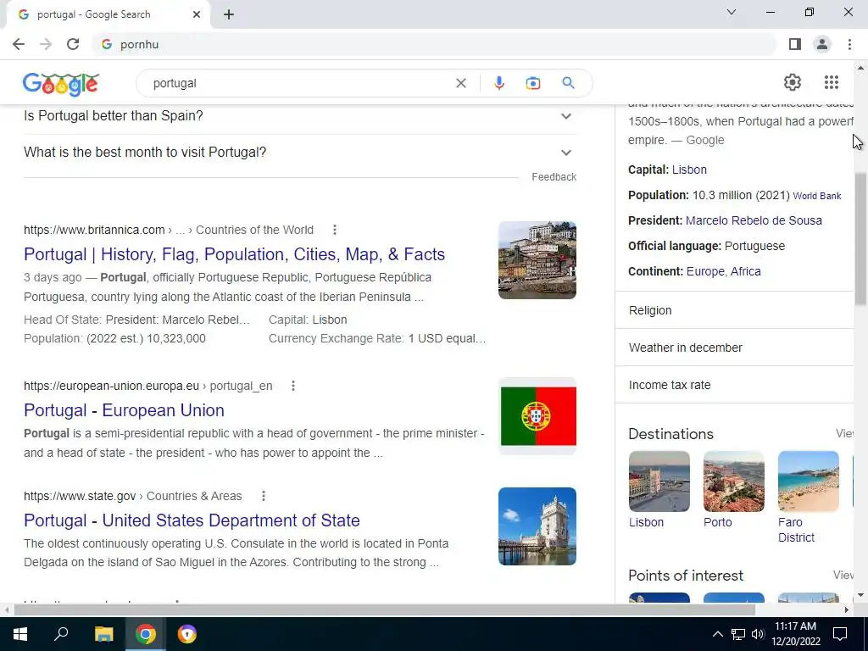This screenshot has width=868, height=651.
Task: Open more options for state.gov result
Action: [264, 496]
